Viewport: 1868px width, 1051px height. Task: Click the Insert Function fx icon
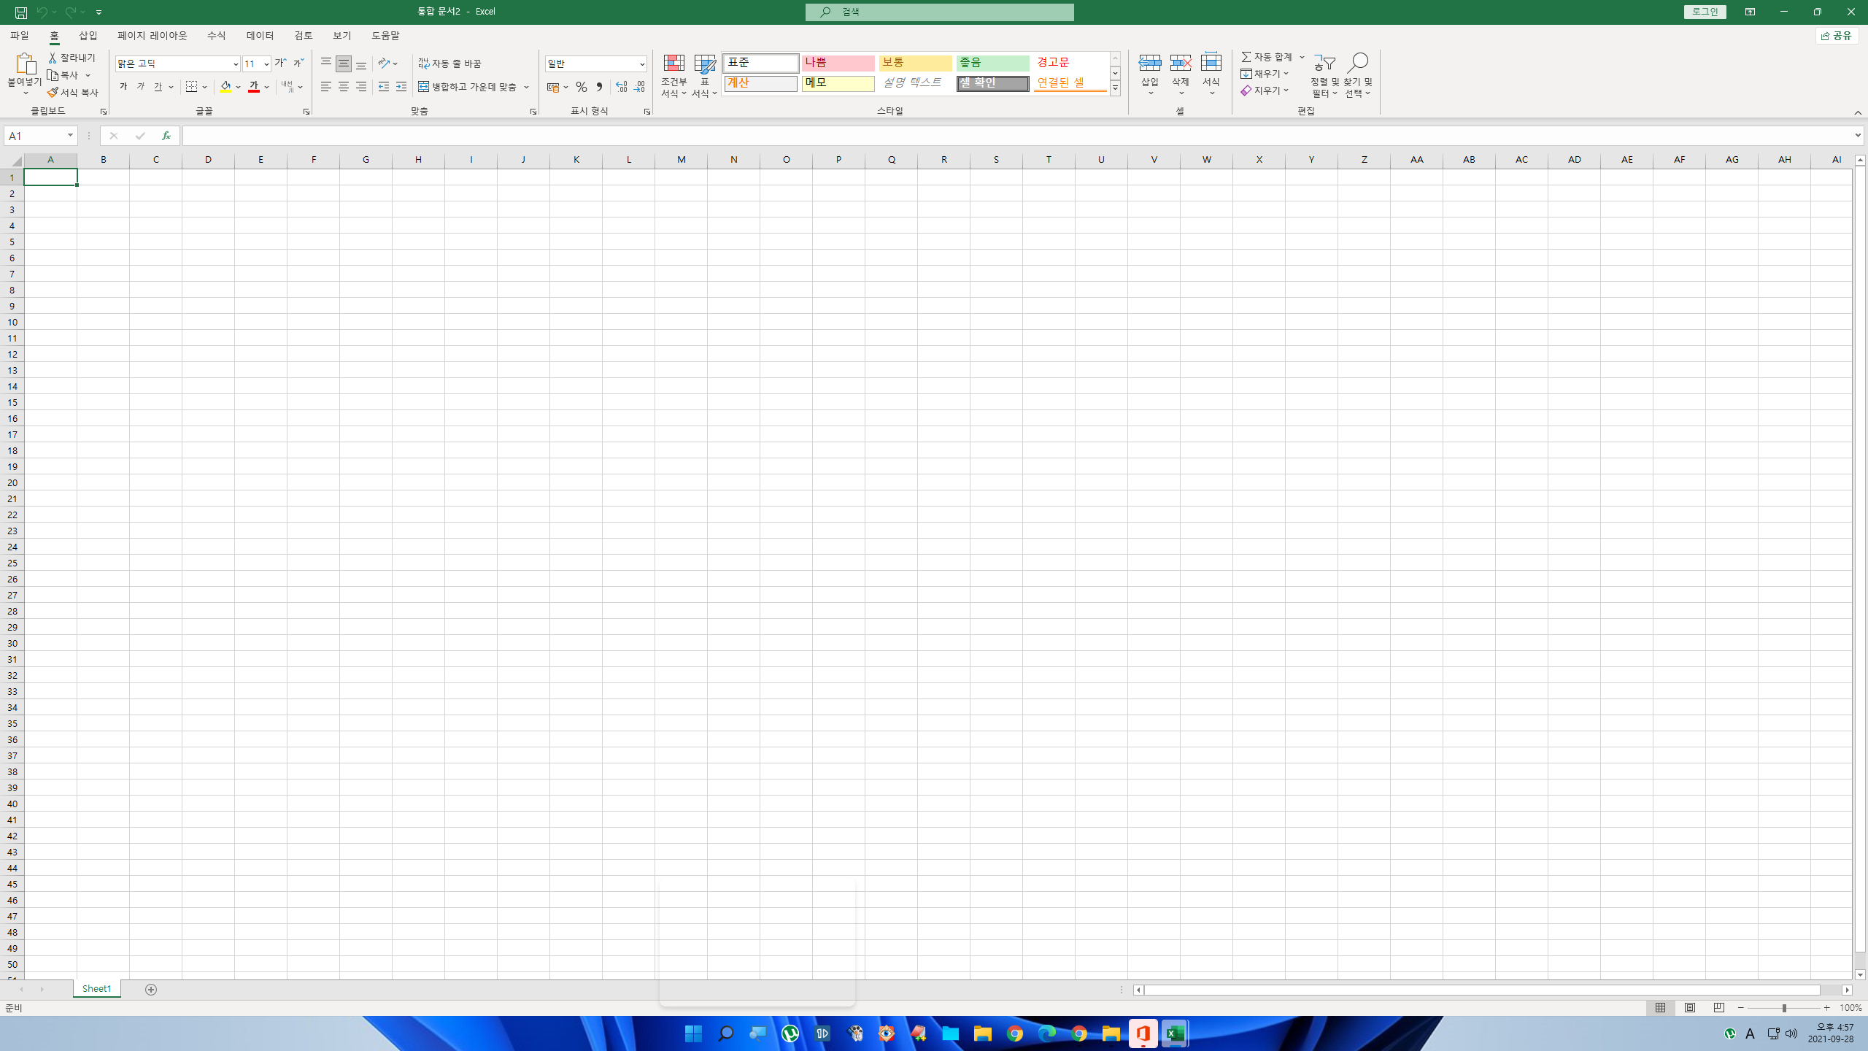click(x=166, y=136)
